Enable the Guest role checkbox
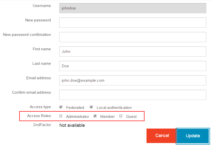This screenshot has height=145, width=211. pos(121,116)
